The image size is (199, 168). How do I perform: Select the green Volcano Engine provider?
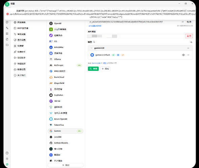tap(65, 29)
